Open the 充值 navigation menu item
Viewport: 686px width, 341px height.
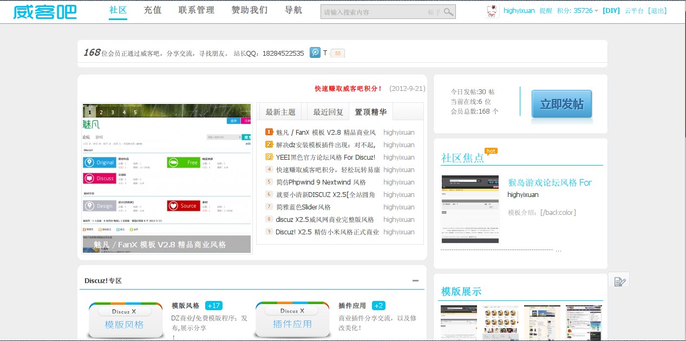pos(153,10)
